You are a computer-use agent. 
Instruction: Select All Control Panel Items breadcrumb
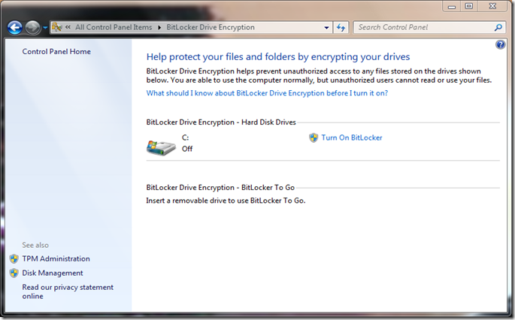(x=114, y=27)
